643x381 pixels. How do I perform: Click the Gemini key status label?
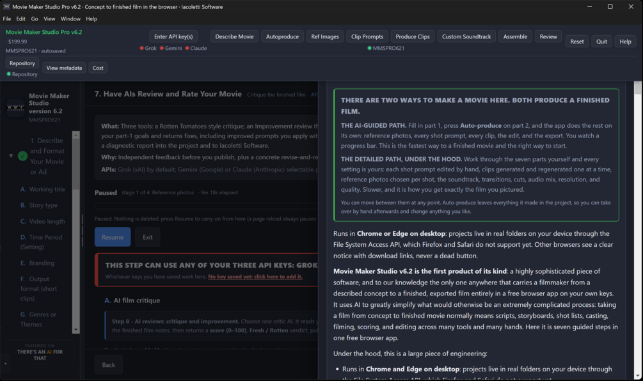173,48
